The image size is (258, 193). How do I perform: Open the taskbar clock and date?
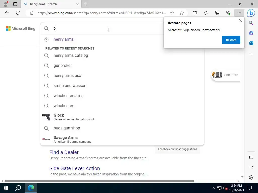coord(236,188)
